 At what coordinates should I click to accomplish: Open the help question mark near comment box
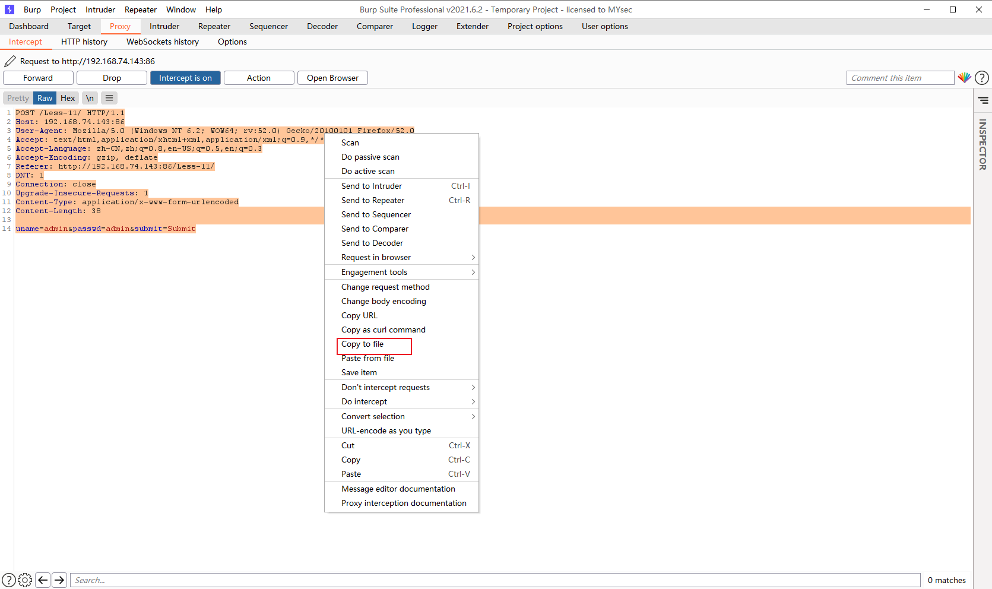tap(982, 78)
